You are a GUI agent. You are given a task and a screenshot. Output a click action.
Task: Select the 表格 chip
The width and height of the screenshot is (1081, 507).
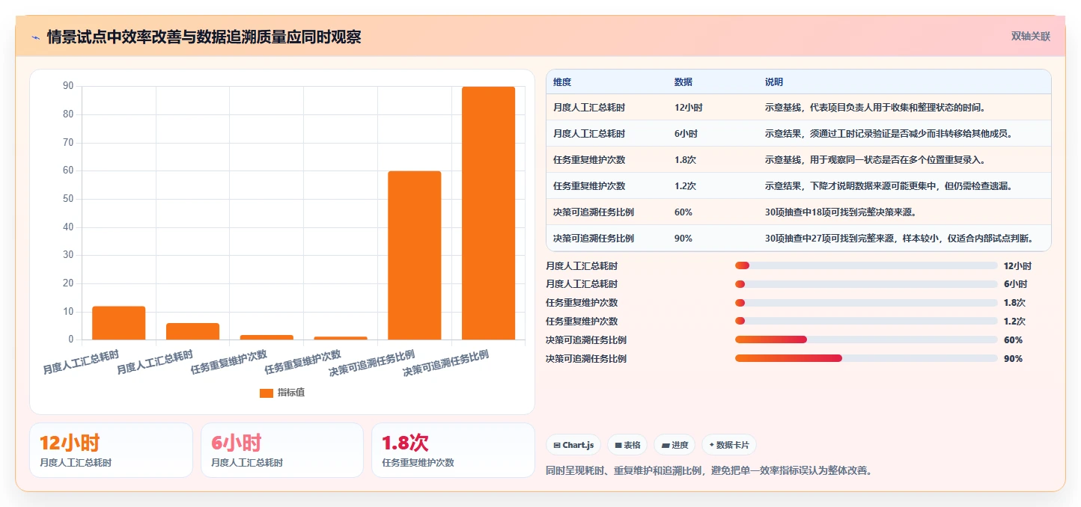pyautogui.click(x=627, y=445)
